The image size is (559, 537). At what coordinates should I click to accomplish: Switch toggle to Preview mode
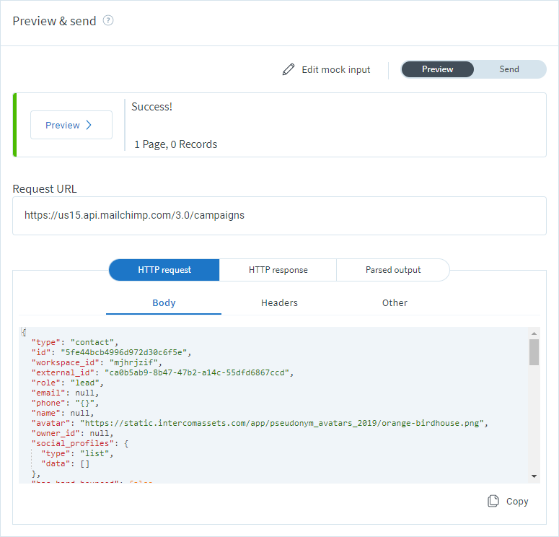point(437,69)
